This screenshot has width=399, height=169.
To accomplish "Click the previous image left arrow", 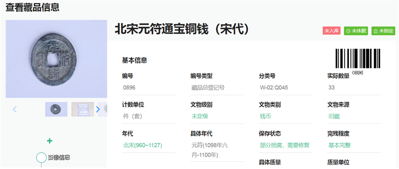I will pos(15,109).
